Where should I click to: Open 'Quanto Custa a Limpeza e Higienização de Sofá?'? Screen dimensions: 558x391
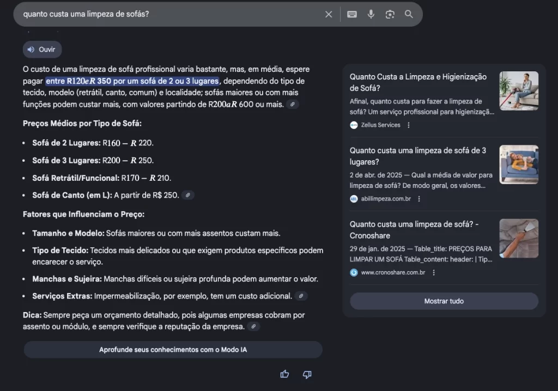pyautogui.click(x=418, y=82)
